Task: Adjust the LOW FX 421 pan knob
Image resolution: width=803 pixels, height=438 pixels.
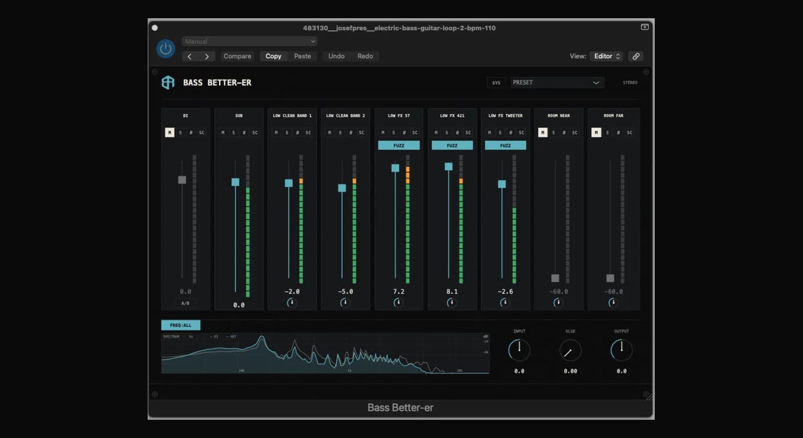Action: [x=452, y=302]
